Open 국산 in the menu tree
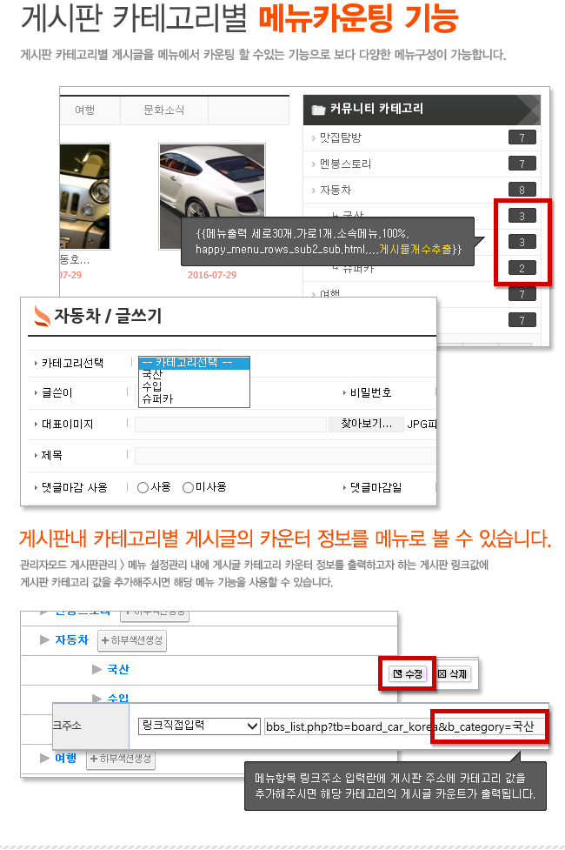565x850 pixels. pyautogui.click(x=118, y=670)
